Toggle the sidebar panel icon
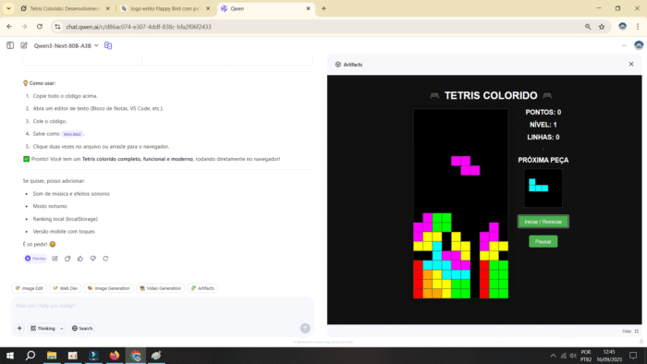This screenshot has height=364, width=647. pyautogui.click(x=10, y=45)
